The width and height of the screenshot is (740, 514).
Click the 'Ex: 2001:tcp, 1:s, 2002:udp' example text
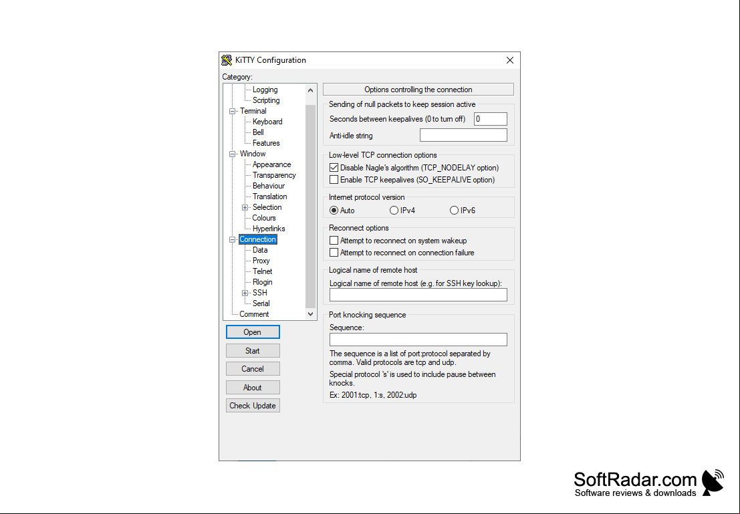pyautogui.click(x=373, y=396)
